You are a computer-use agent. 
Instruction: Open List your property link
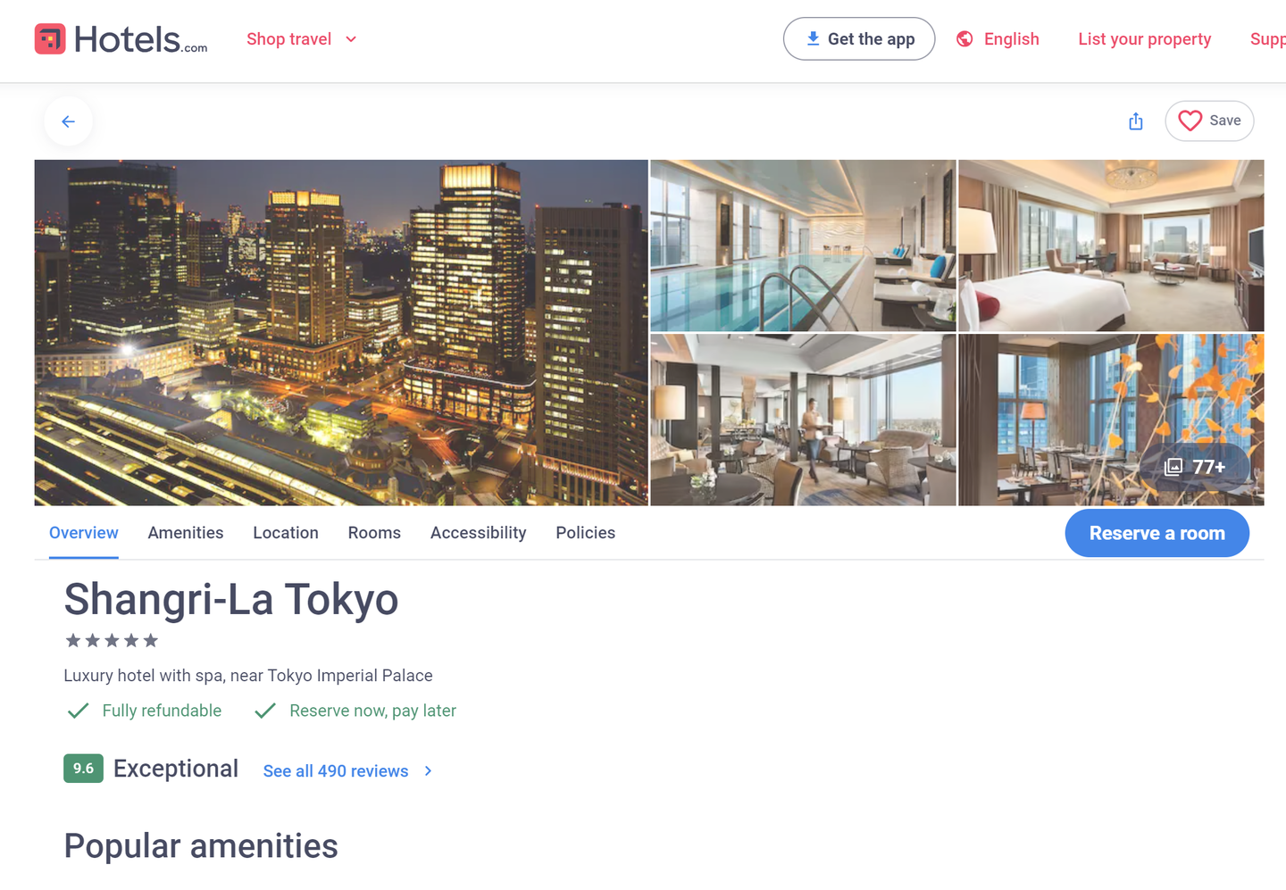tap(1144, 39)
